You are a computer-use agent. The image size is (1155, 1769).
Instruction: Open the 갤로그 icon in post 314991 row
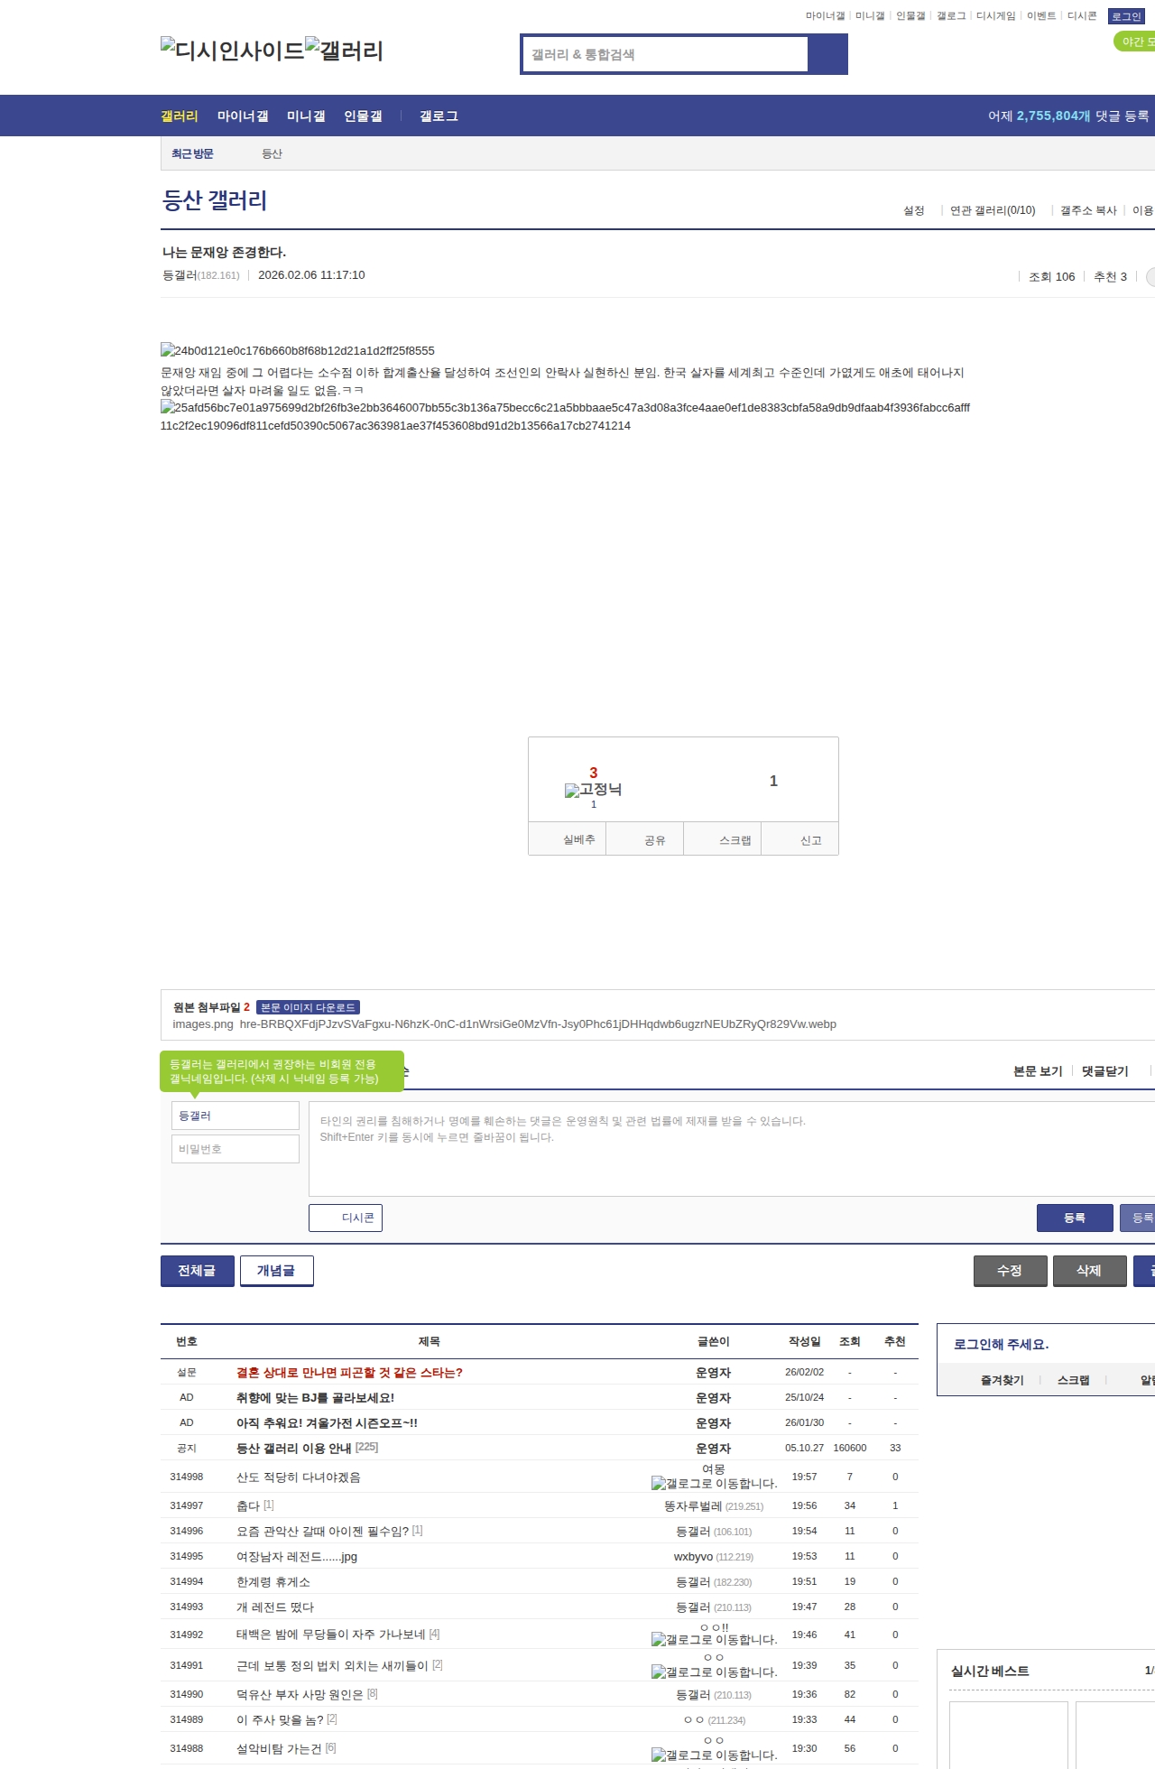pos(714,1672)
